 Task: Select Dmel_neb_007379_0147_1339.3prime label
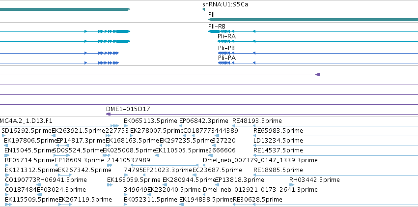click(260, 160)
